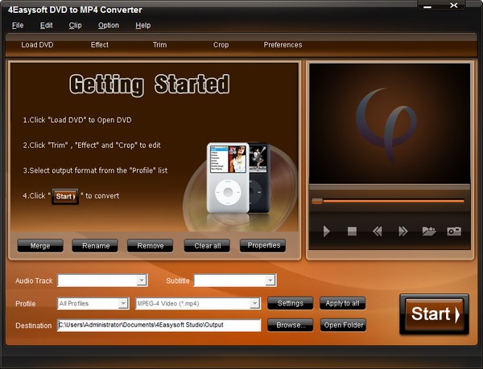Viewport: 483px width, 369px height.
Task: Click the large Start convert button
Action: click(433, 314)
